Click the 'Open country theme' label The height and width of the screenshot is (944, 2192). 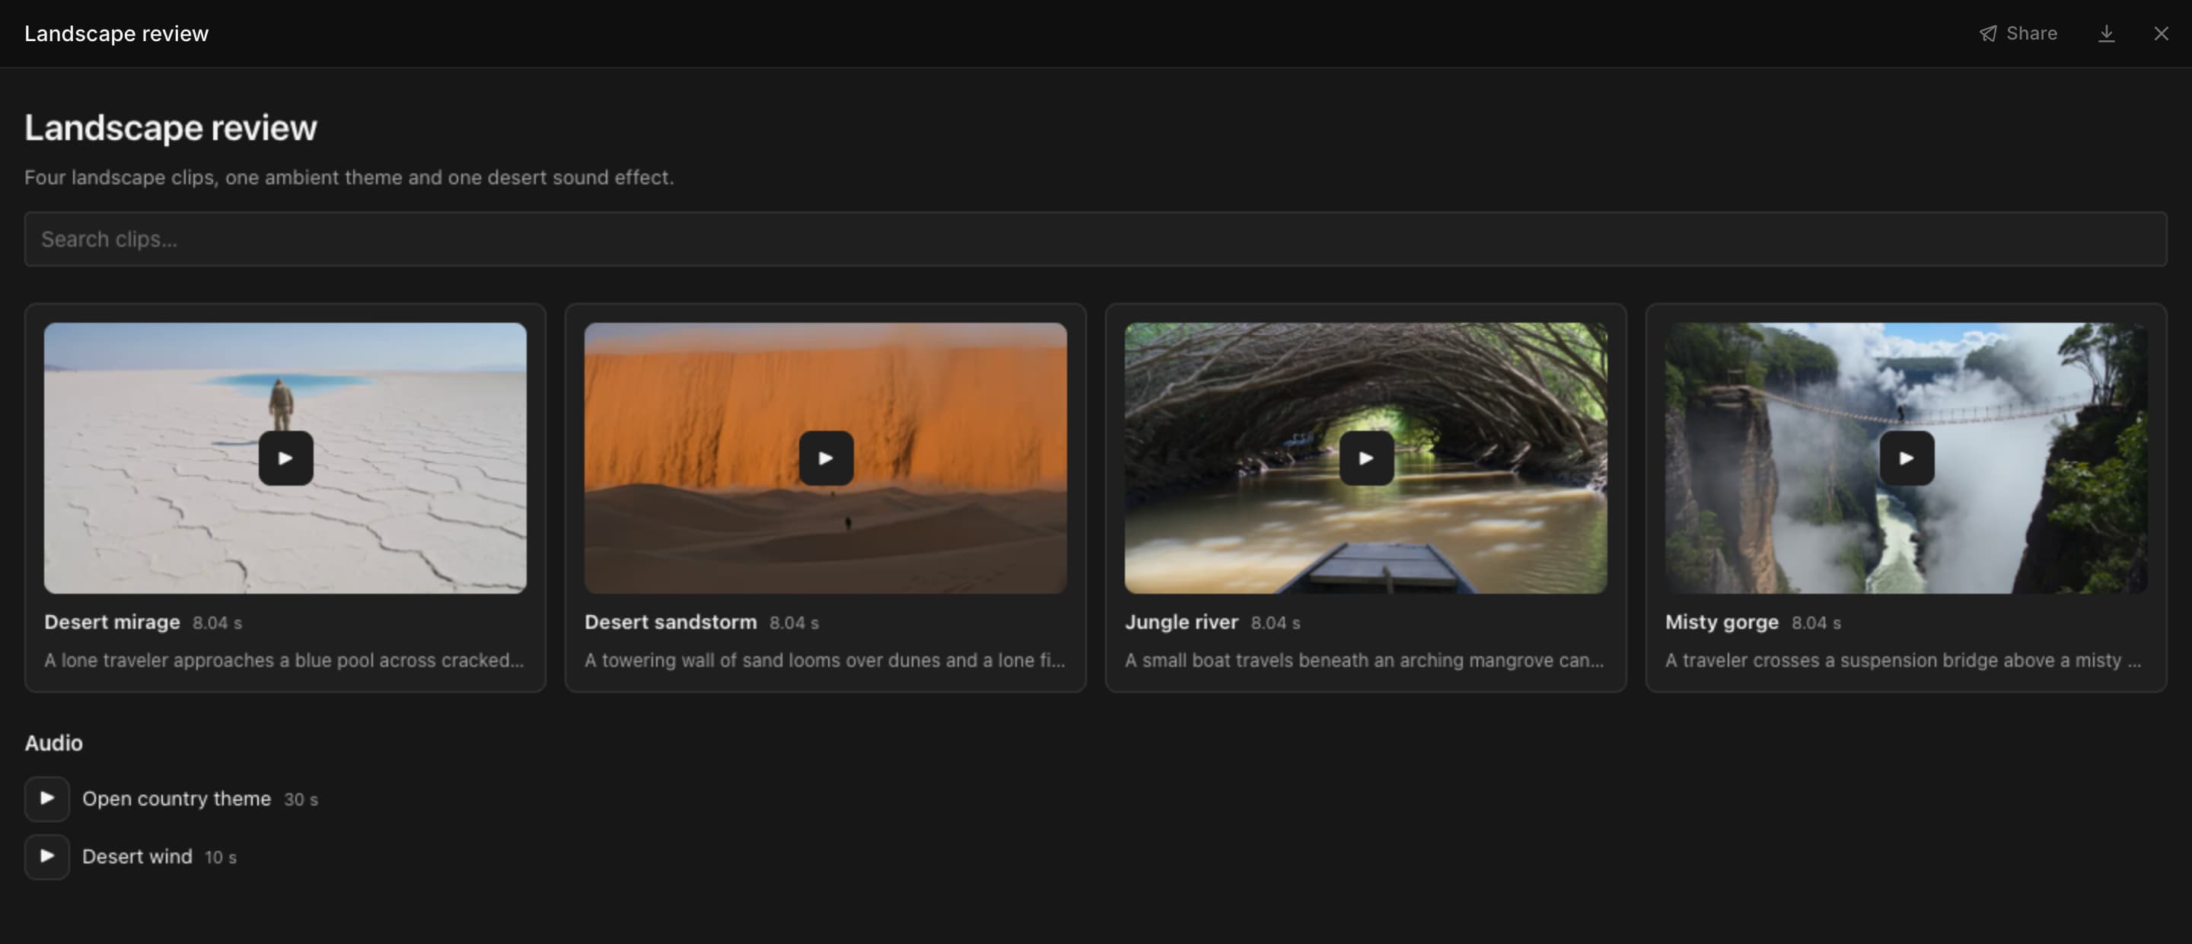point(176,799)
